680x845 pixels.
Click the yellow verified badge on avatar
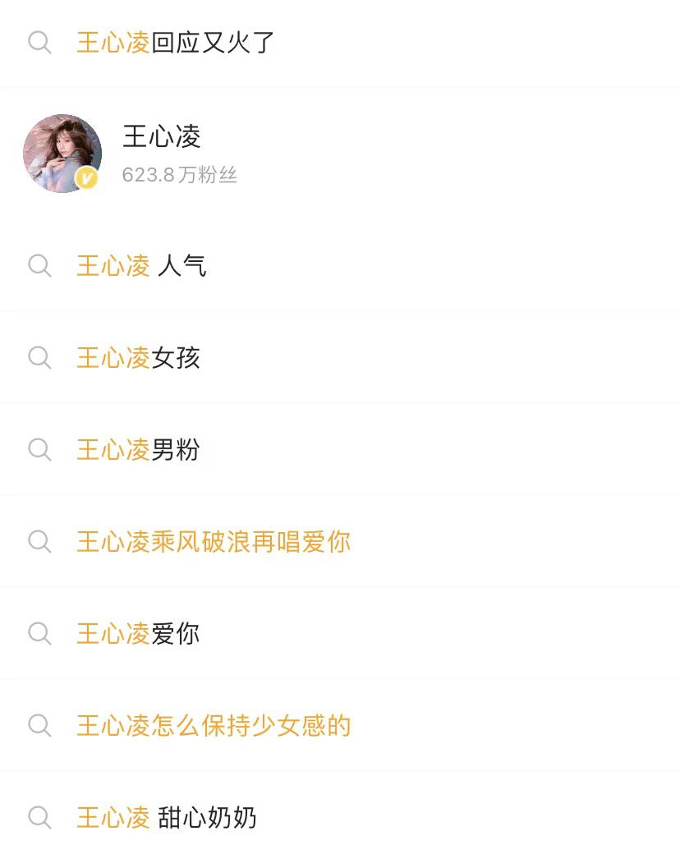[x=86, y=178]
